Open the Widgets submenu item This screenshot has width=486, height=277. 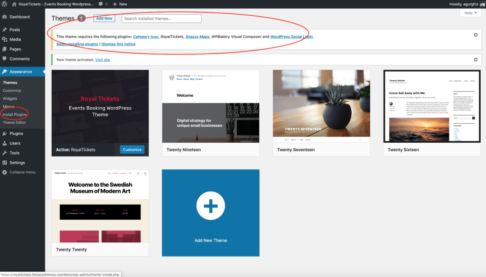pos(10,99)
